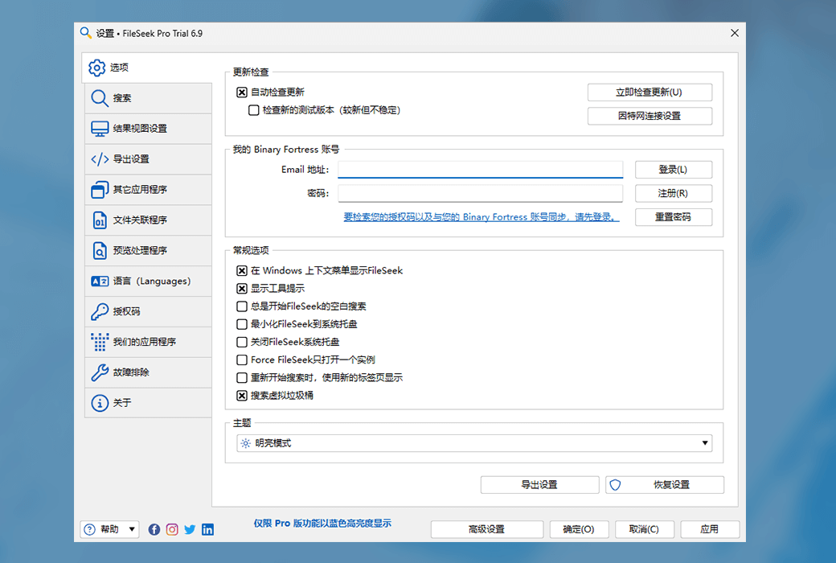Click 因特网连接设置 button
The image size is (836, 563).
click(x=650, y=116)
